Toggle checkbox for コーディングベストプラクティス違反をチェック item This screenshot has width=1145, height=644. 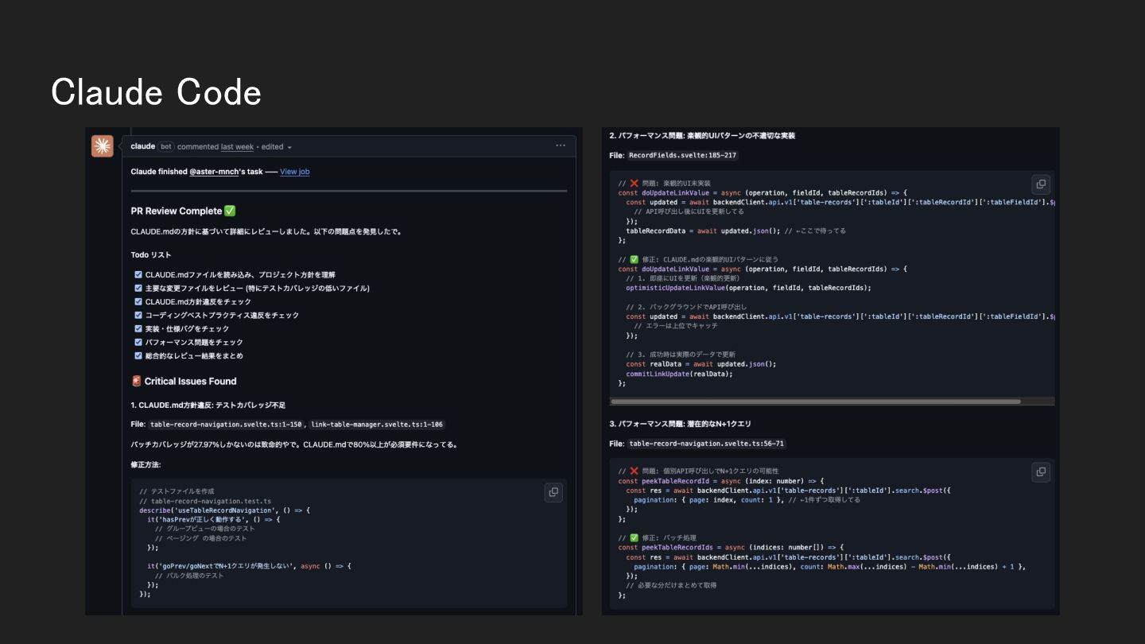click(x=138, y=315)
